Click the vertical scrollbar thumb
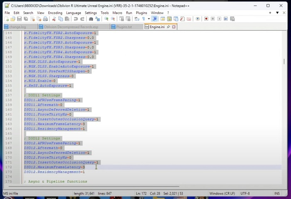 (x=284, y=61)
